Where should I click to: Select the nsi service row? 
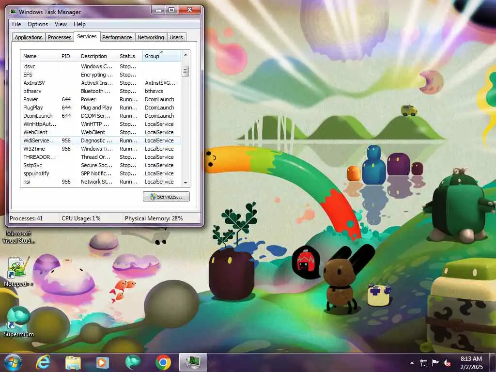tap(101, 182)
